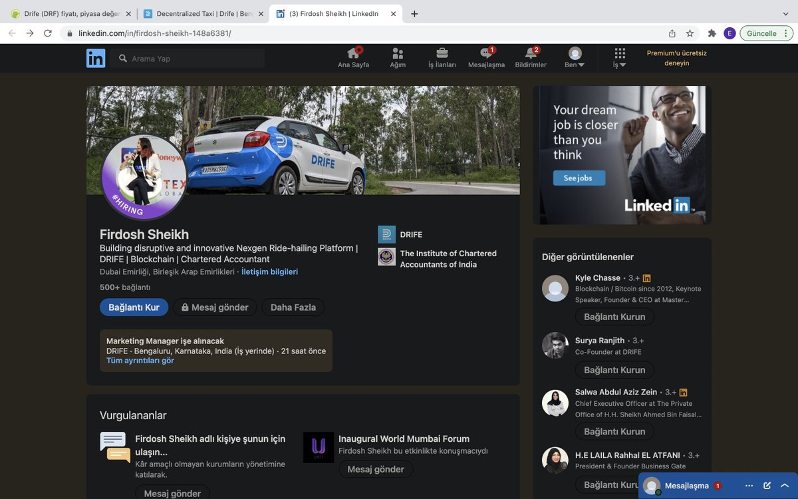Screen dimensions: 798x499
Task: Open Chrome extensions puzzle icon
Action: [712, 33]
